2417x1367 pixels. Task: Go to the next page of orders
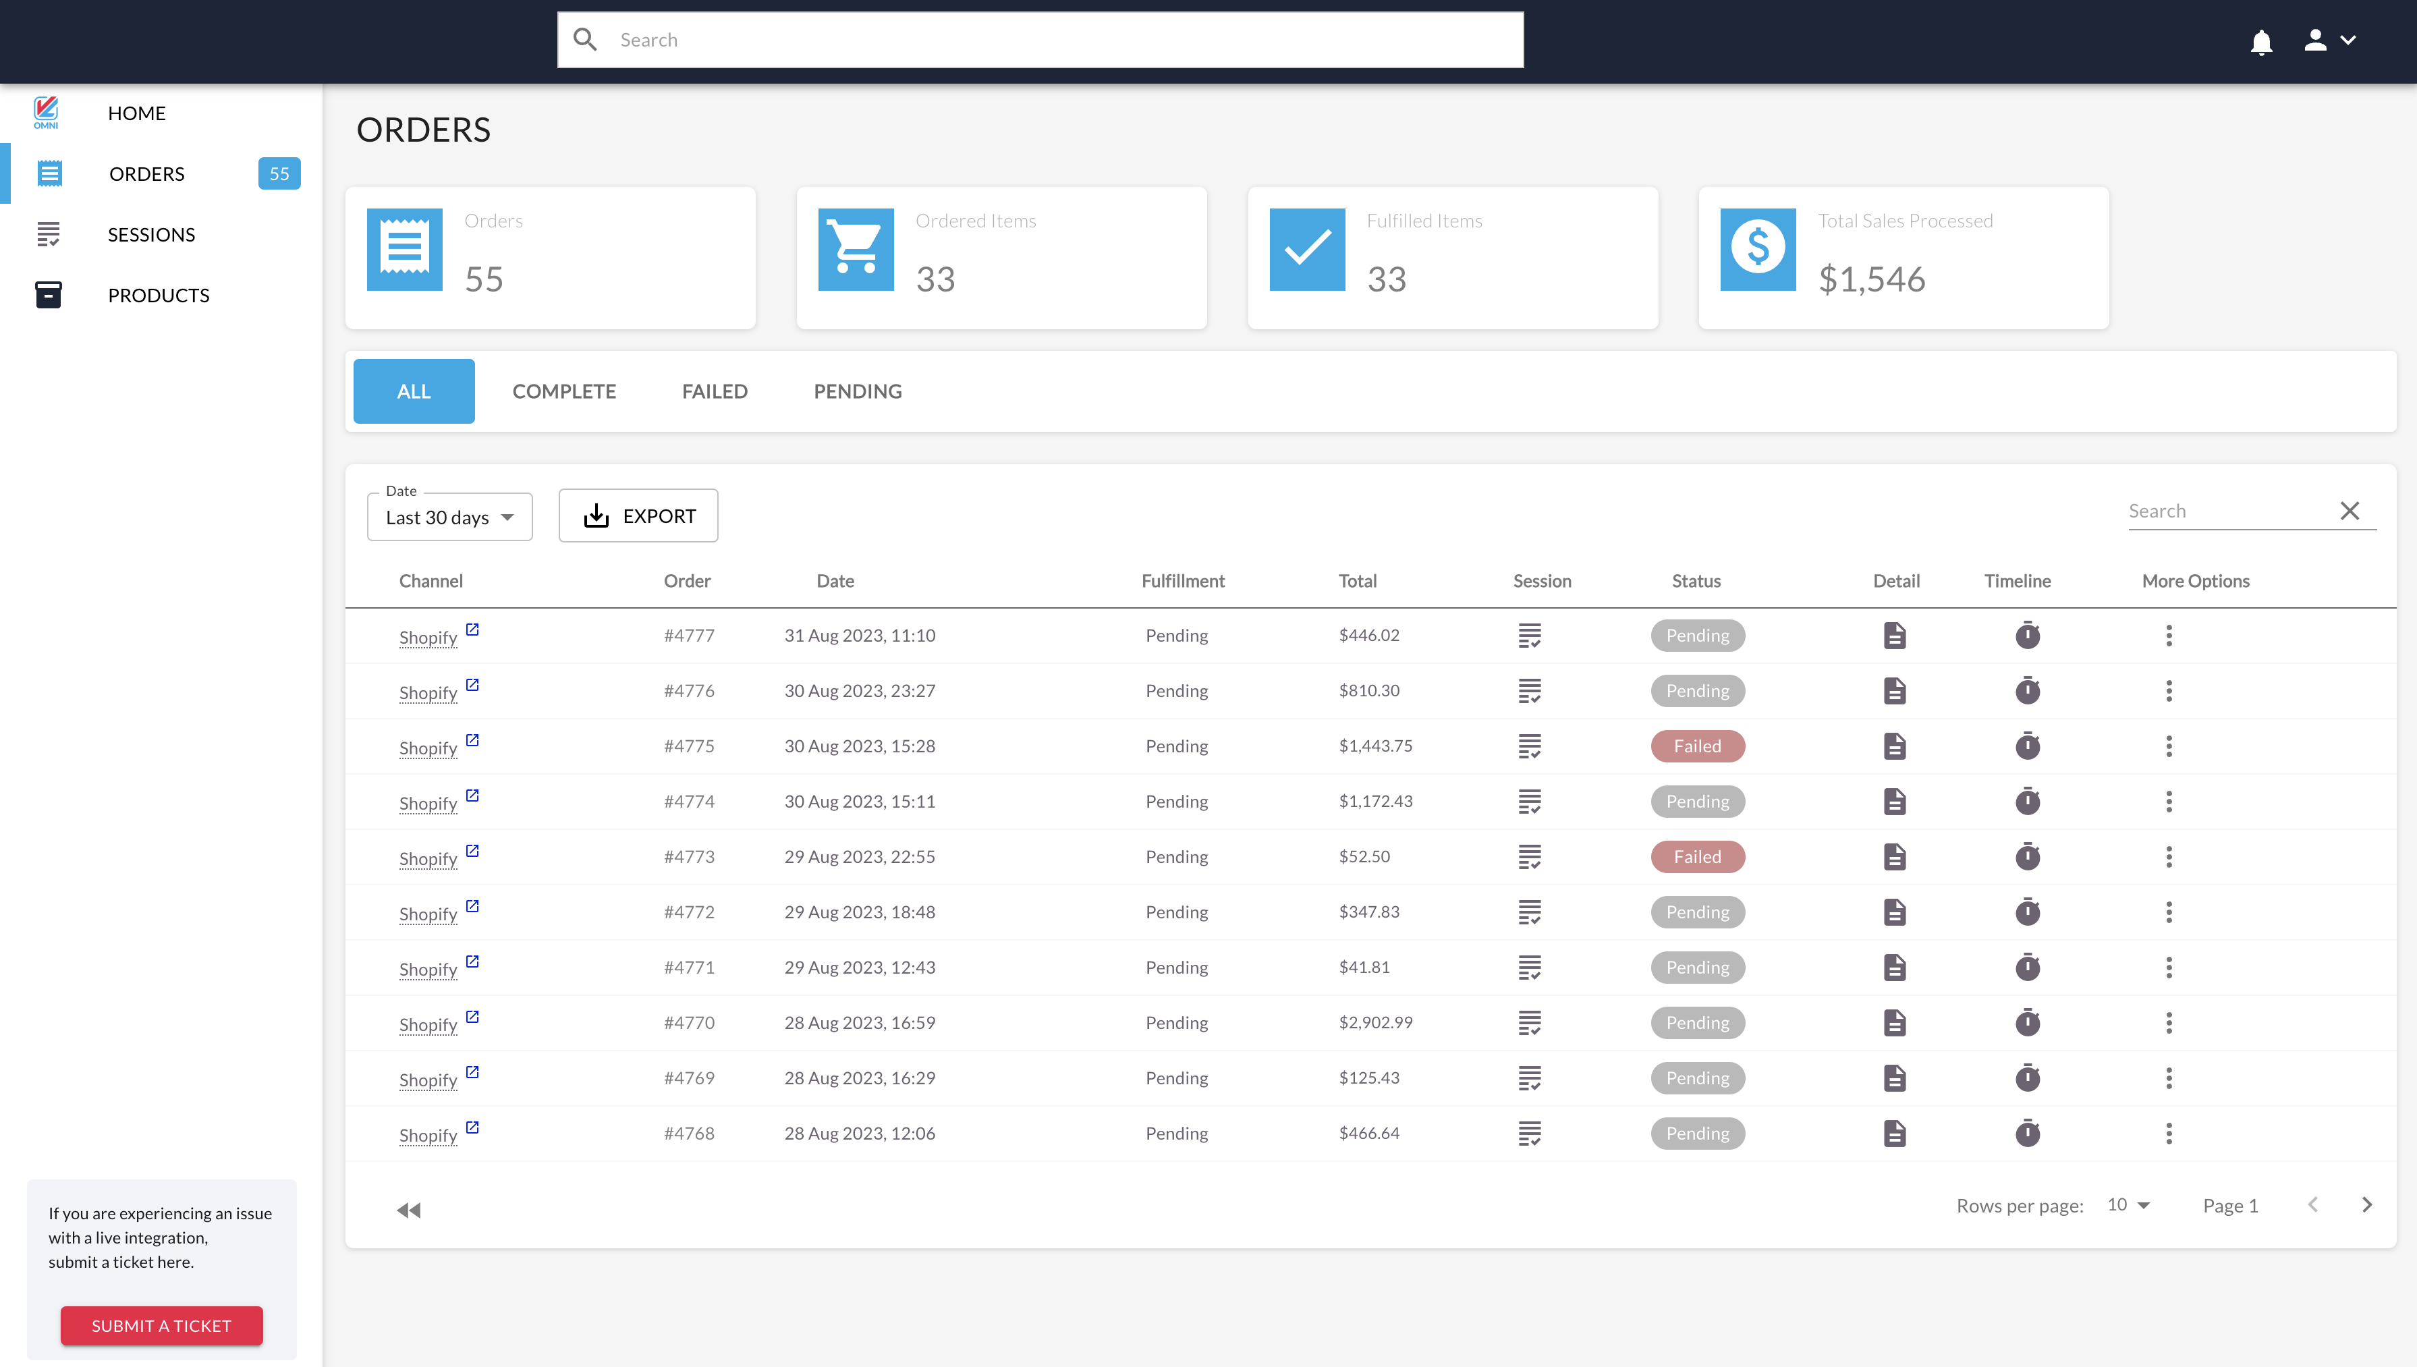tap(2366, 1204)
